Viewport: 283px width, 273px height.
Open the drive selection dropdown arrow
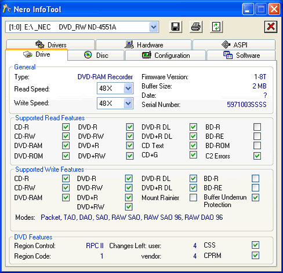click(154, 27)
